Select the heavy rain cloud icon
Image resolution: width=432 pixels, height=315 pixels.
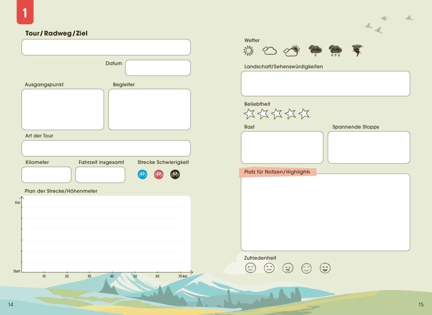(x=335, y=51)
